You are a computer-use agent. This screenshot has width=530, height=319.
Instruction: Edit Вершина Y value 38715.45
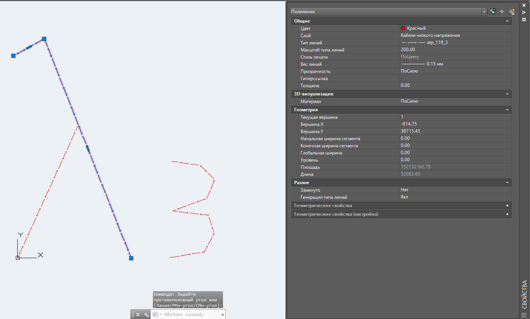pos(411,131)
